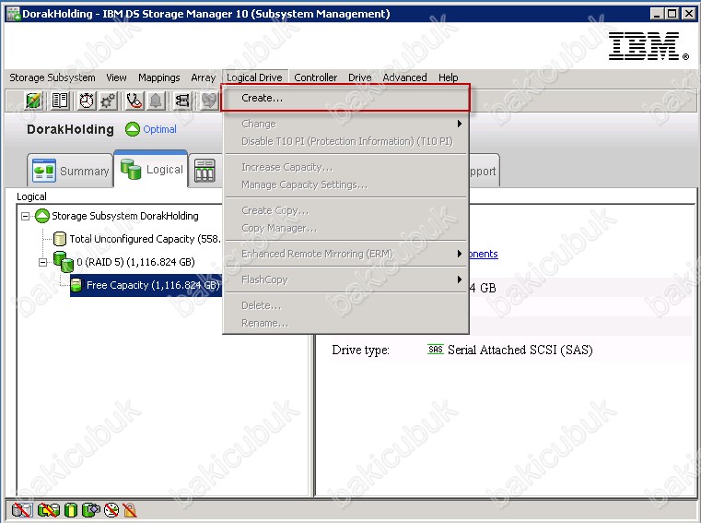Image resolution: width=701 pixels, height=523 pixels.
Task: Click the SAS drive type icon
Action: click(x=436, y=350)
